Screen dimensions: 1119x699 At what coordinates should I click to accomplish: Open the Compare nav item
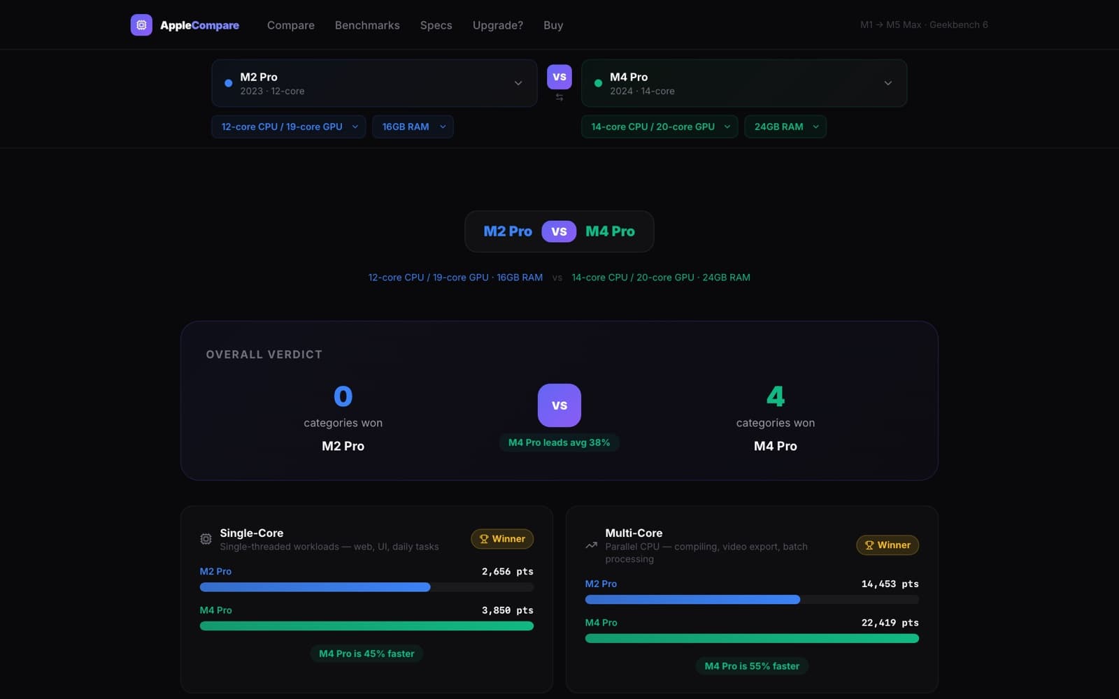(291, 25)
